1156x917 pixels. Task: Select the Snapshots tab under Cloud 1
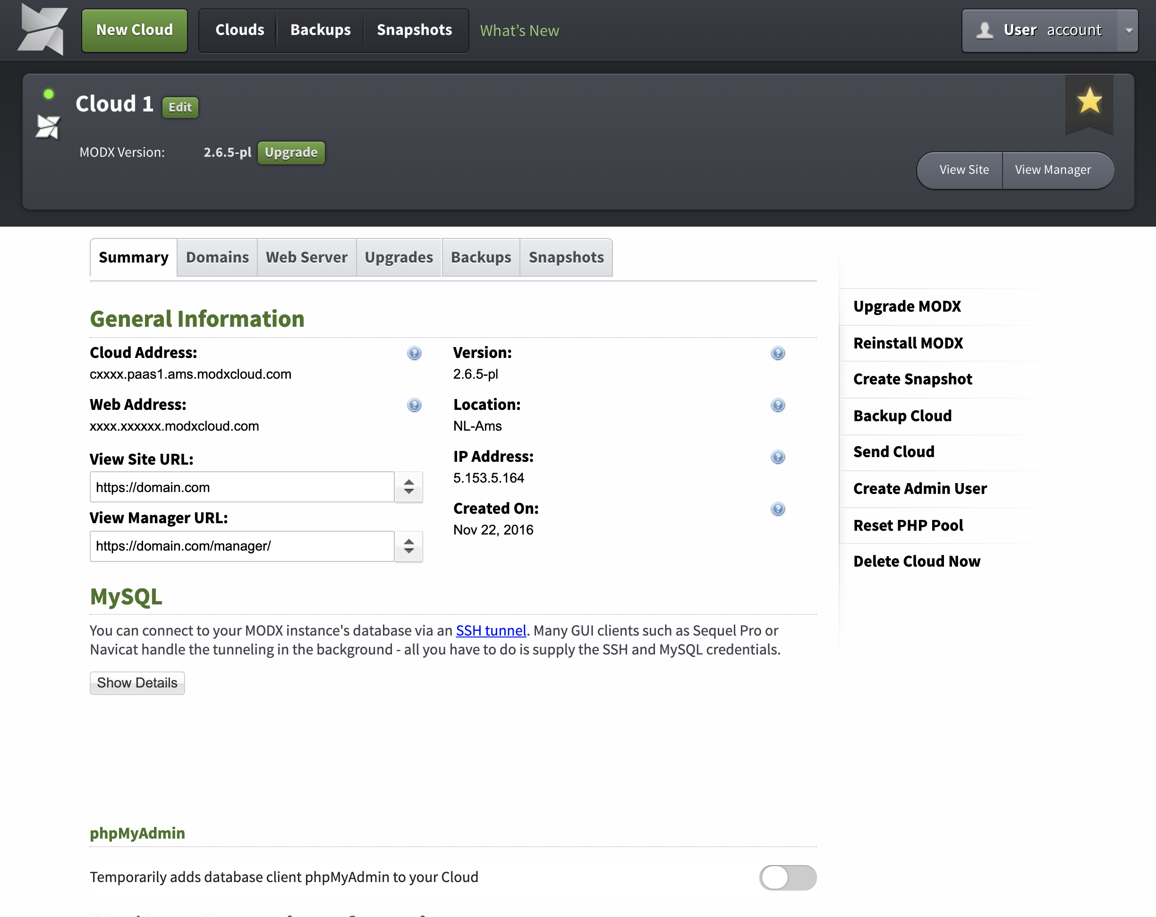click(566, 257)
